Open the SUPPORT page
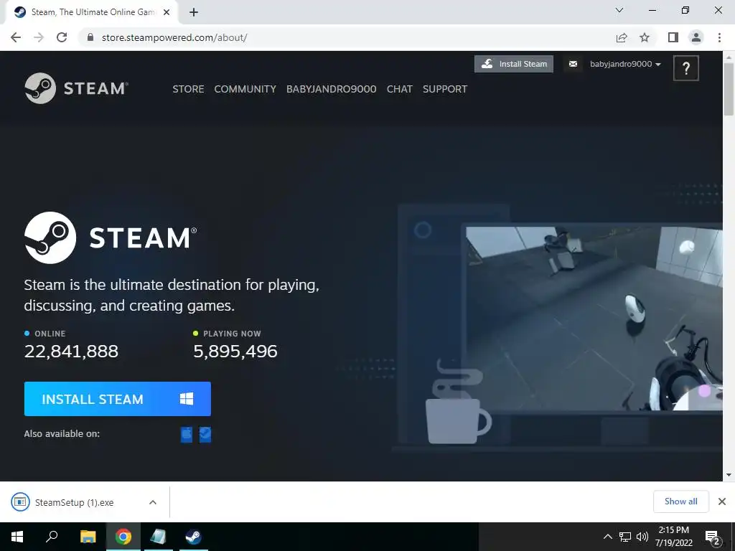The height and width of the screenshot is (551, 735). click(445, 89)
